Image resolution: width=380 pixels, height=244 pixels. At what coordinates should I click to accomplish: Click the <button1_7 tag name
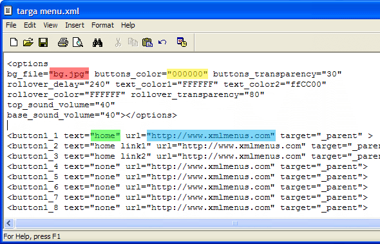[33, 197]
